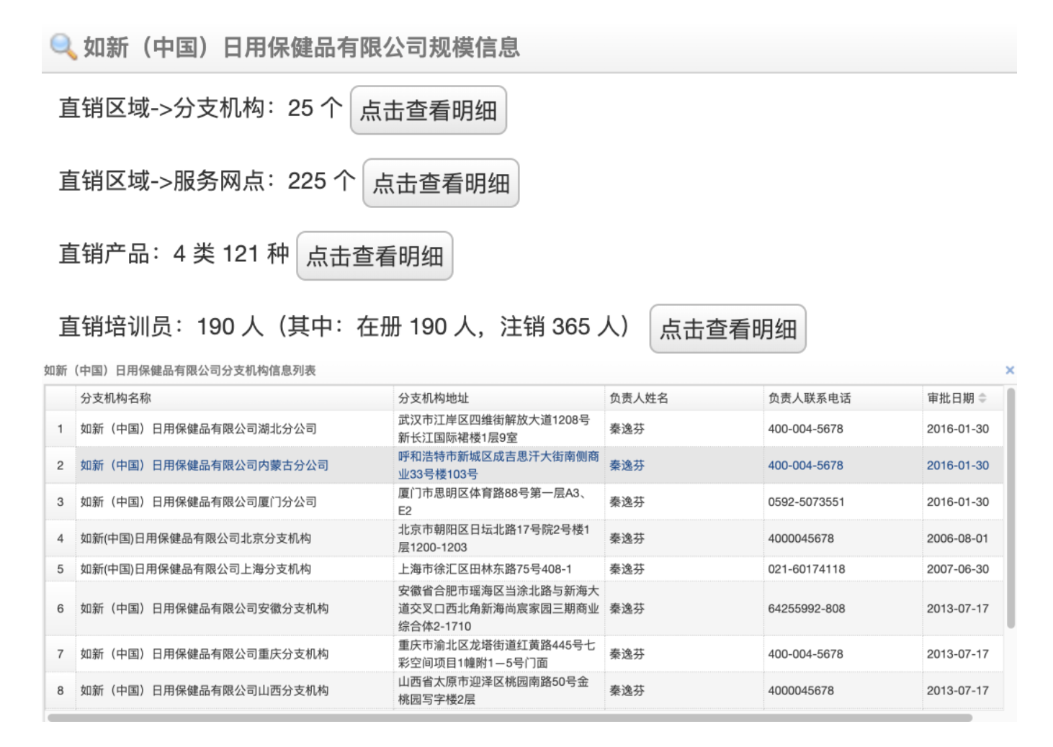The image size is (1053, 747).
Task: Click the 负责人姓名 column header
Action: 639,398
